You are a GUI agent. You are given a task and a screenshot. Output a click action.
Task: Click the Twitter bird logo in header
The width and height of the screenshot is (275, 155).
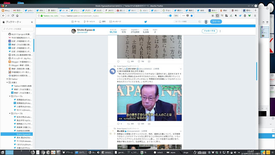[145, 22]
